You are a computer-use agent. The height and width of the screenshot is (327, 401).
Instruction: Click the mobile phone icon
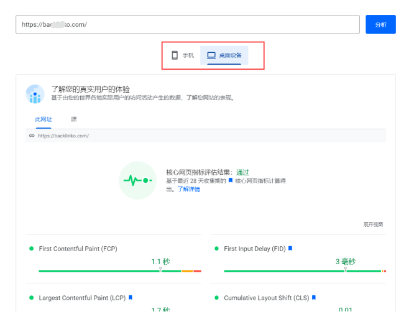tap(175, 55)
